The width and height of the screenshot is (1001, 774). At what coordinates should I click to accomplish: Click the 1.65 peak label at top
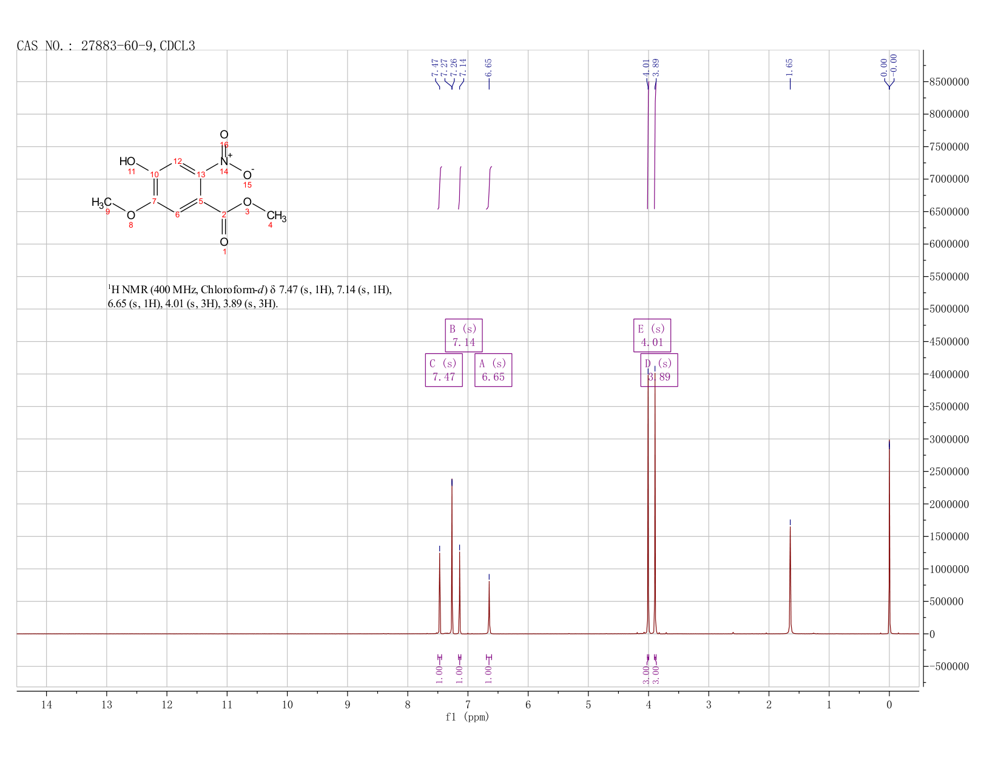point(790,67)
